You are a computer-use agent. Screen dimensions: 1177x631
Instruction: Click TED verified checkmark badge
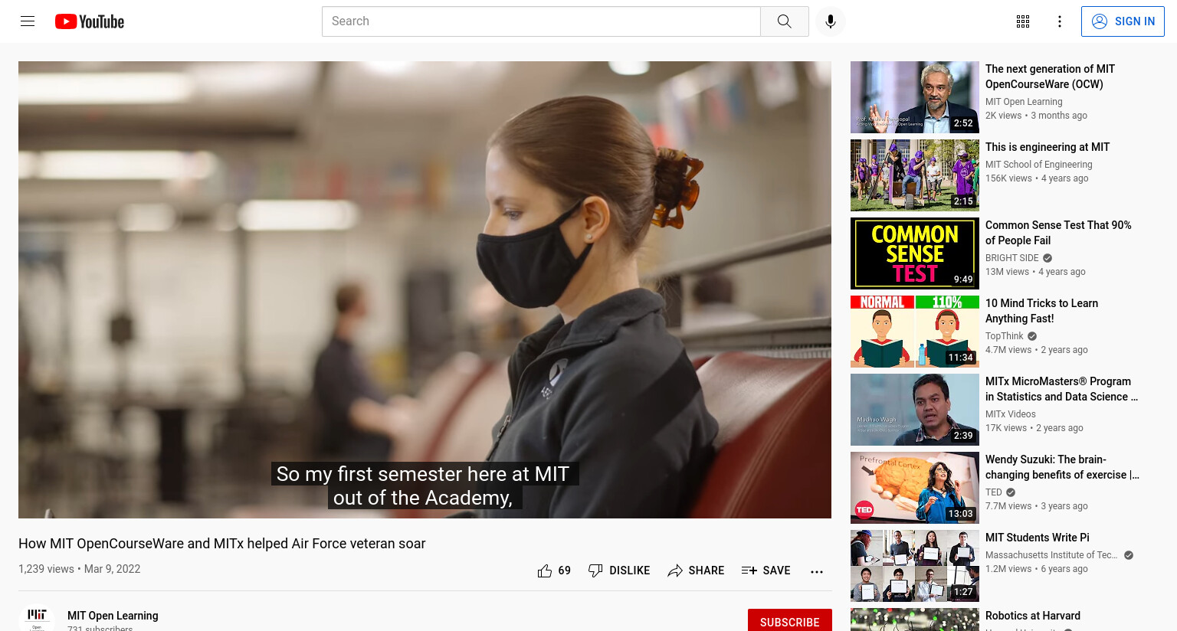[x=1011, y=492]
